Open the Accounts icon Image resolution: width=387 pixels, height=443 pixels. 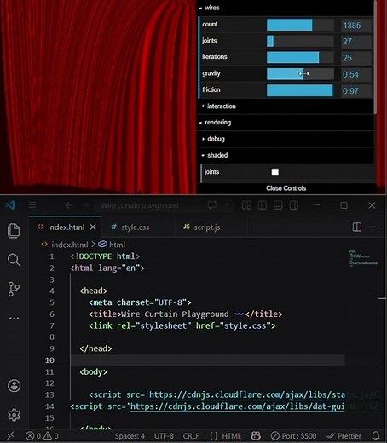pos(14,386)
